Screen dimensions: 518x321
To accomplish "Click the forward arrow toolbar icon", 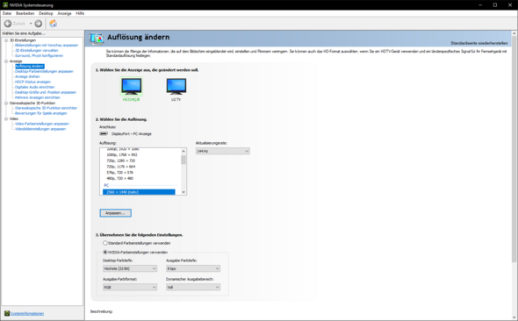I will click(39, 24).
